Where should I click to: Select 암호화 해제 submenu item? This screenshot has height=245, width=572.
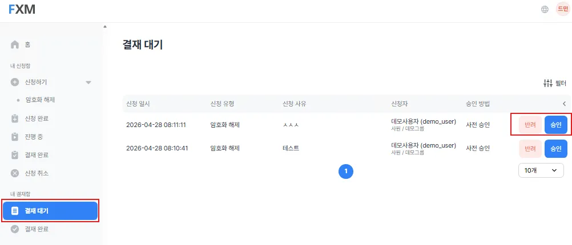(40, 100)
